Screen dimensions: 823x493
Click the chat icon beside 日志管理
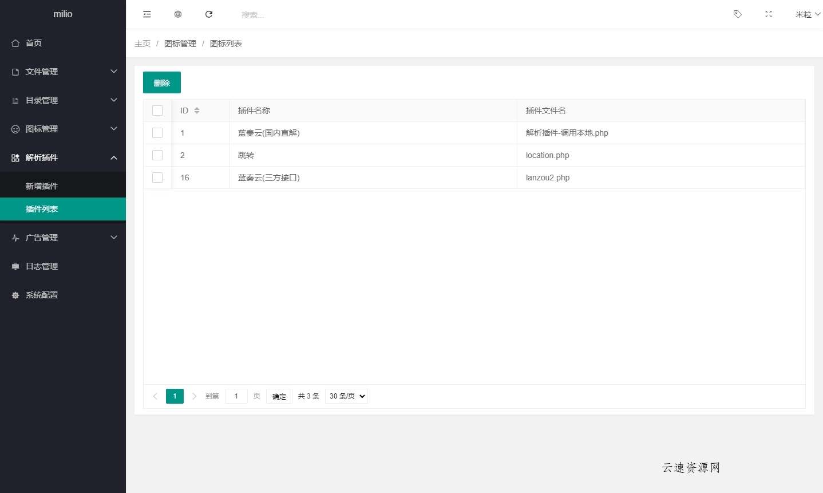(15, 266)
